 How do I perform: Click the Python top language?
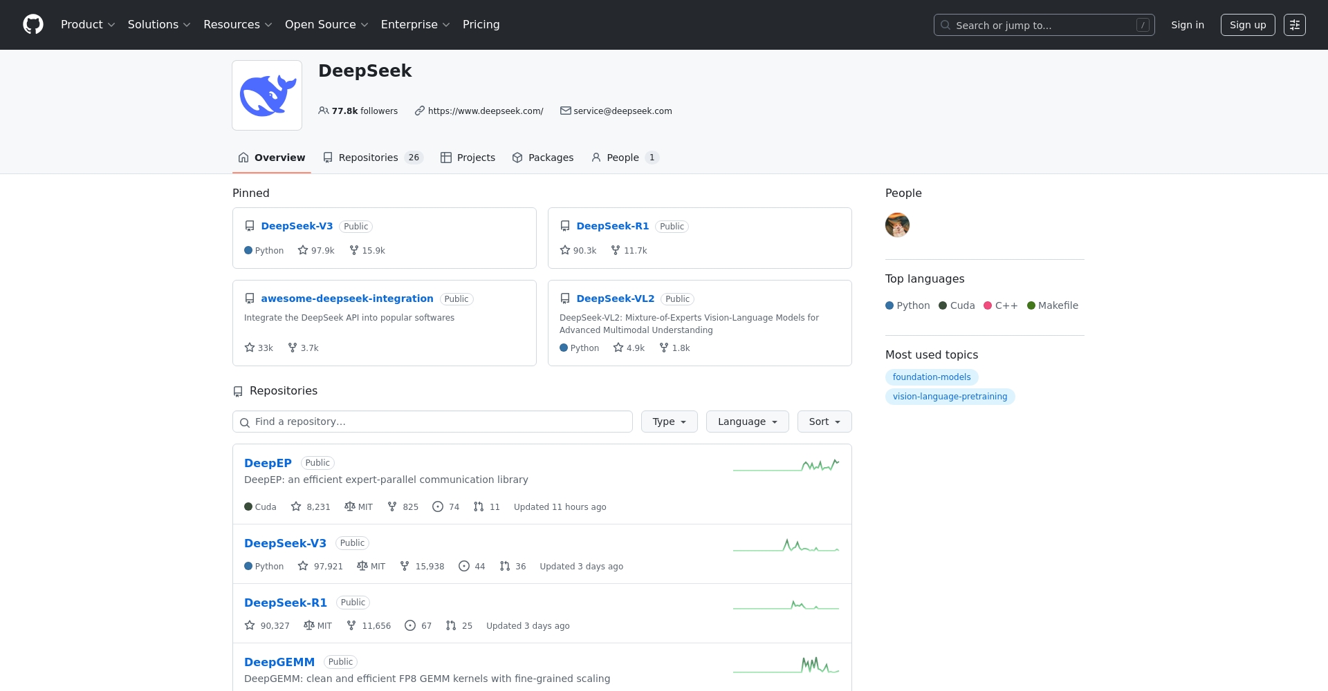coord(907,305)
